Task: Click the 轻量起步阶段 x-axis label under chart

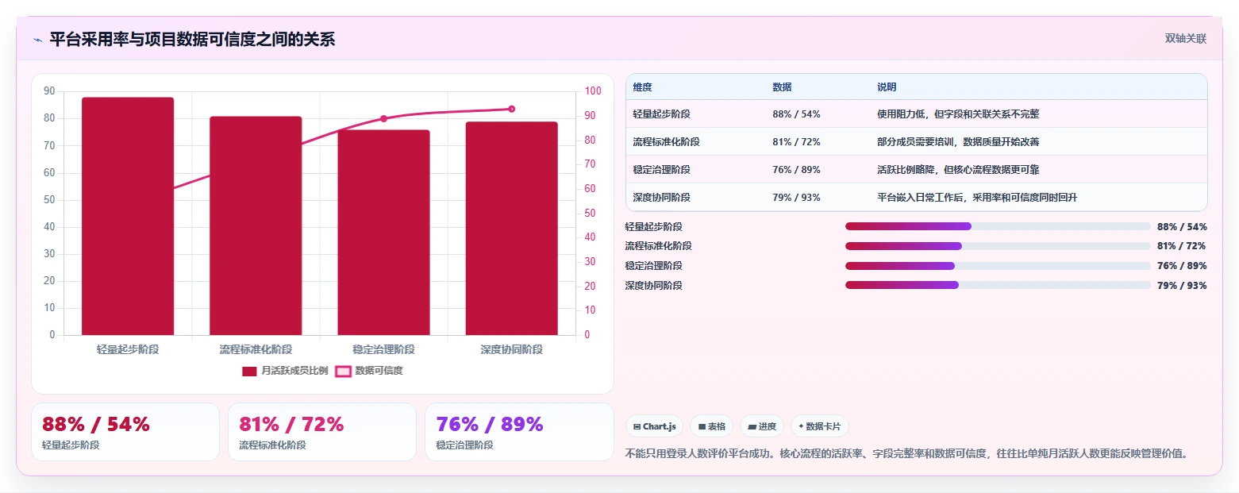Action: 128,349
